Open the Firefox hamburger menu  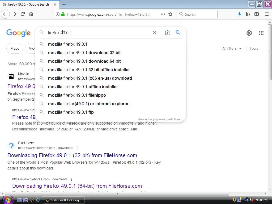click(x=267, y=14)
